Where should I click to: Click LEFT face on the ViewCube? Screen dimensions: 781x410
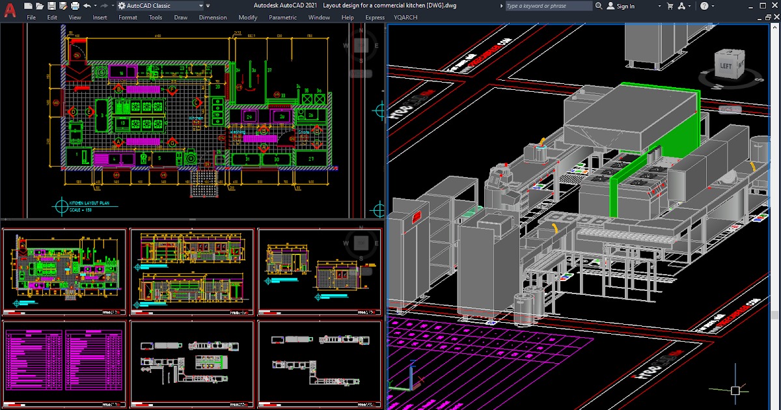coord(725,66)
